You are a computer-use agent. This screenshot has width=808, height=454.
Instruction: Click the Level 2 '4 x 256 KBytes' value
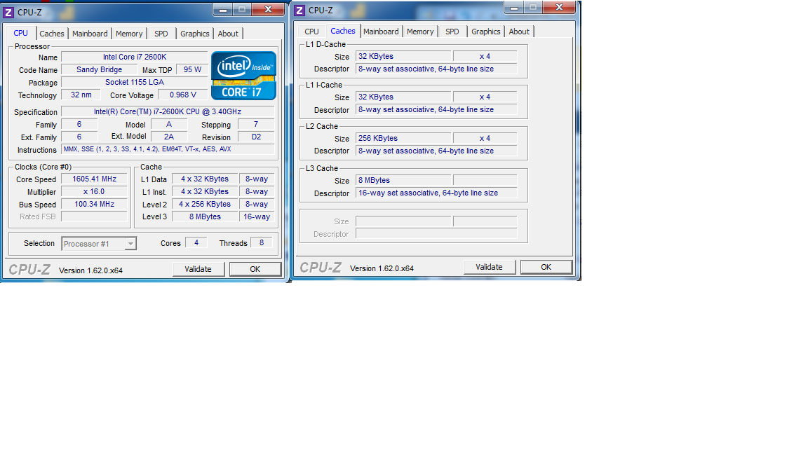[205, 205]
